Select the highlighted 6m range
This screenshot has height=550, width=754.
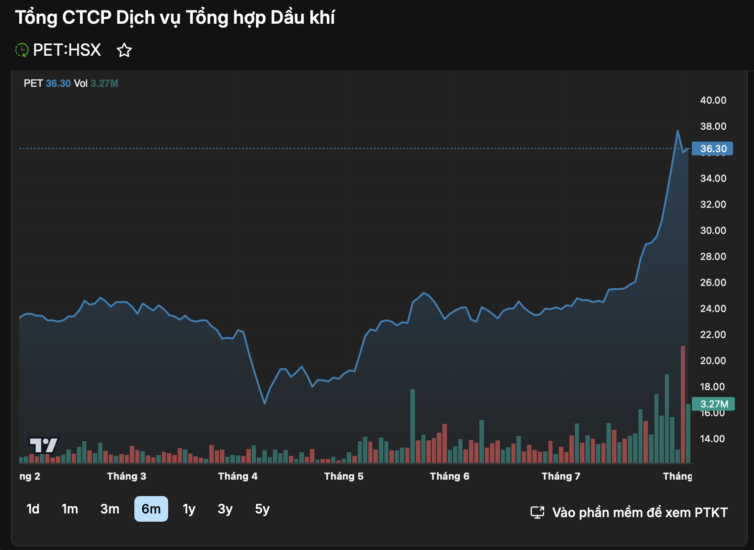pyautogui.click(x=151, y=509)
